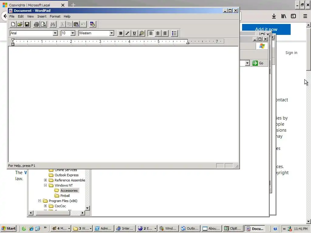Create a new document in WordPad
The height and width of the screenshot is (233, 311).
coord(13,24)
